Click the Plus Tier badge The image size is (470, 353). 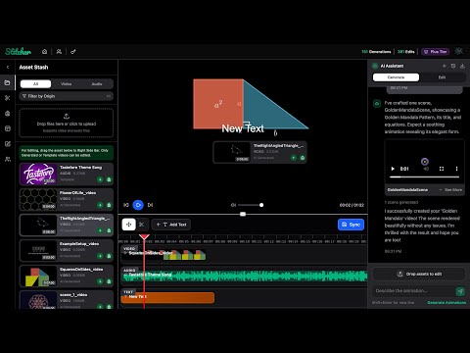436,52
